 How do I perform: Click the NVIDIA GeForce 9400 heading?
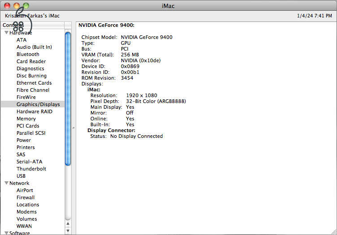pyautogui.click(x=106, y=26)
